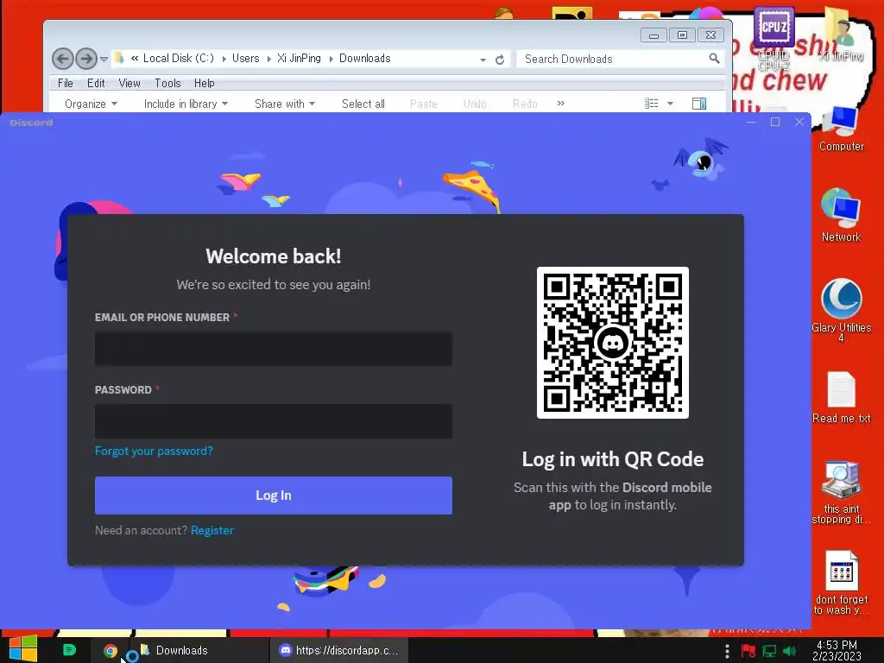884x663 pixels.
Task: Open the Windows Start button
Action: (23, 649)
